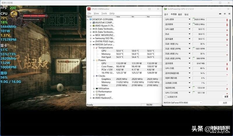The width and height of the screenshot is (233, 136).
Task: Click the GPU-Z title bar app icon
Action: coord(165,9)
